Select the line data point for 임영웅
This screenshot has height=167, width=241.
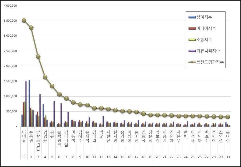45,77
